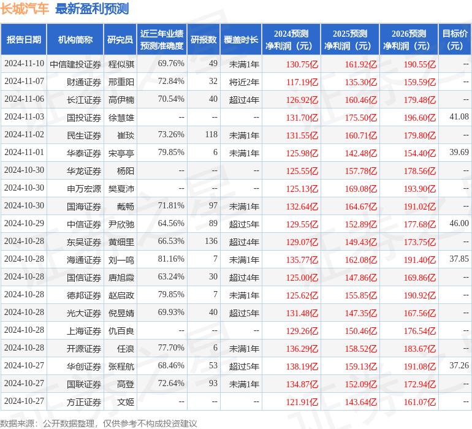The height and width of the screenshot is (429, 472).
Task: Click the 机构简称 column header
Action: [75, 39]
